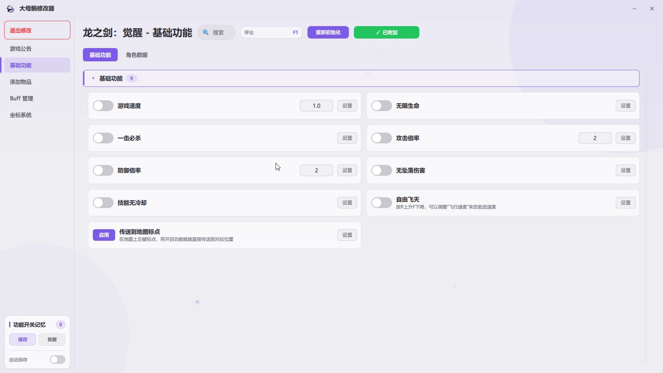
Task: Click the 大母鹅修改器 app logo icon
Action: pos(10,8)
